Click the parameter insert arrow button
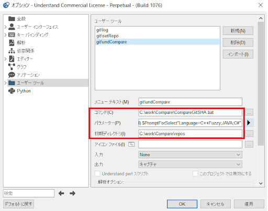This screenshot has height=211, width=268. [x=249, y=123]
